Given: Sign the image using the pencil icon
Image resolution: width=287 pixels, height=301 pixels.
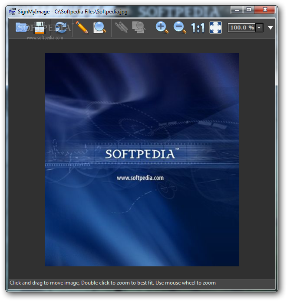Looking at the screenshot, I should pos(82,27).
